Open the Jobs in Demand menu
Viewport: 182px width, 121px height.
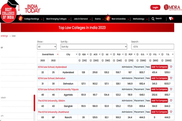click(81, 19)
